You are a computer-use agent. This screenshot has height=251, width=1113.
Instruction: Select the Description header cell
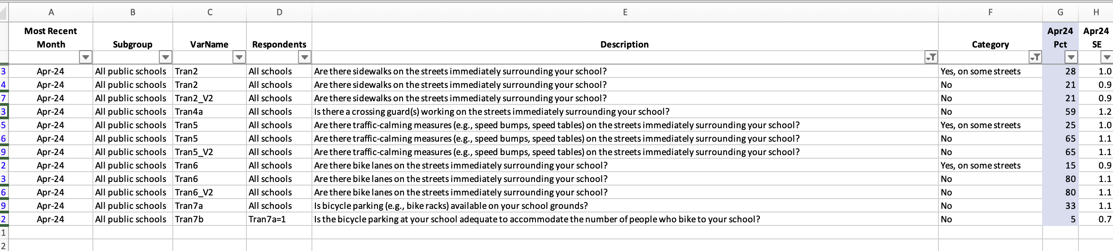[x=624, y=44]
